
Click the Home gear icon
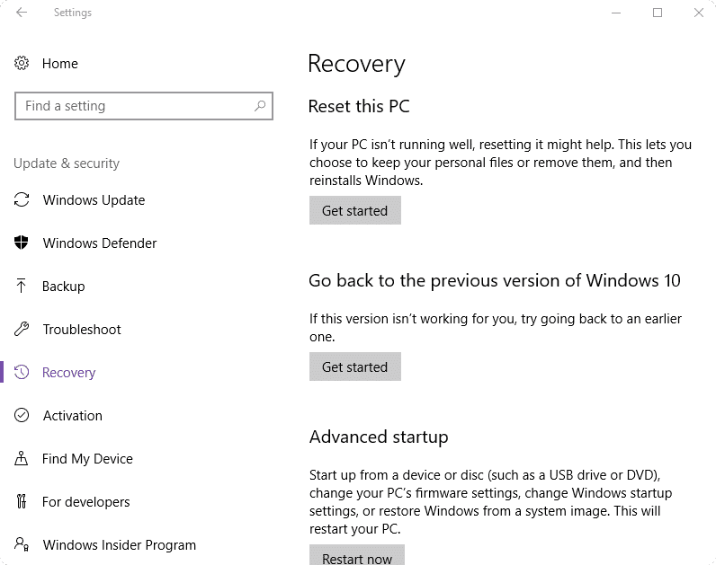click(x=22, y=63)
